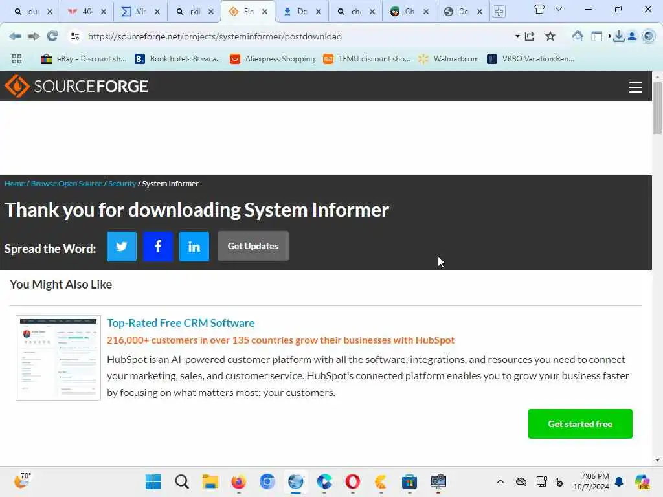The width and height of the screenshot is (663, 497).
Task: Click the muted volume tray icon
Action: [557, 481]
